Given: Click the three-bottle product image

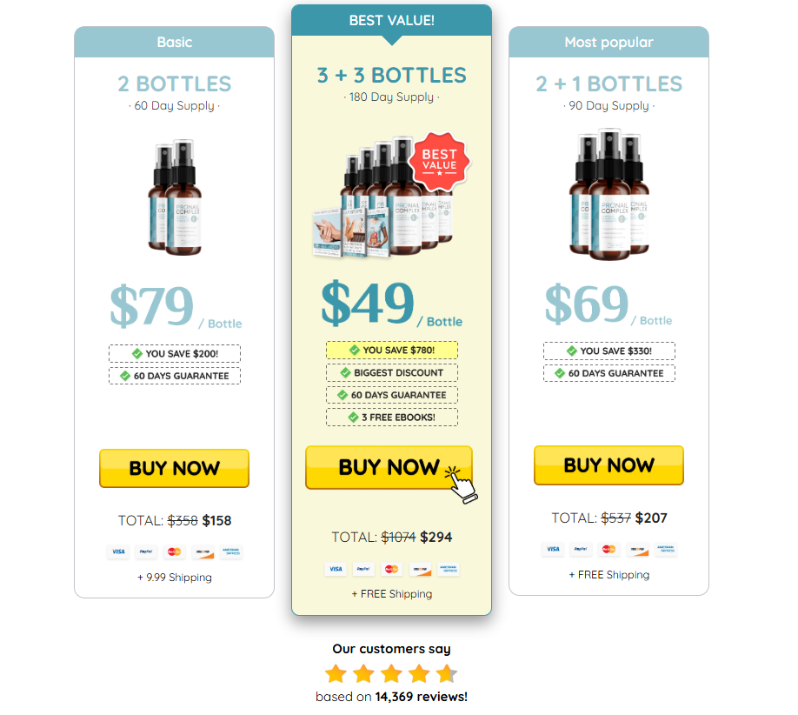Looking at the screenshot, I should 609,194.
